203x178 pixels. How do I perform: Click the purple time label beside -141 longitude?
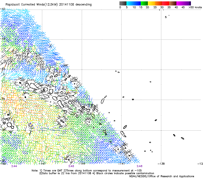pyautogui.click(x=139, y=166)
